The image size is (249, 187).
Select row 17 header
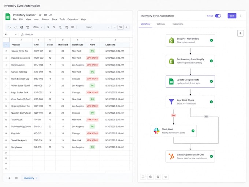(6, 153)
